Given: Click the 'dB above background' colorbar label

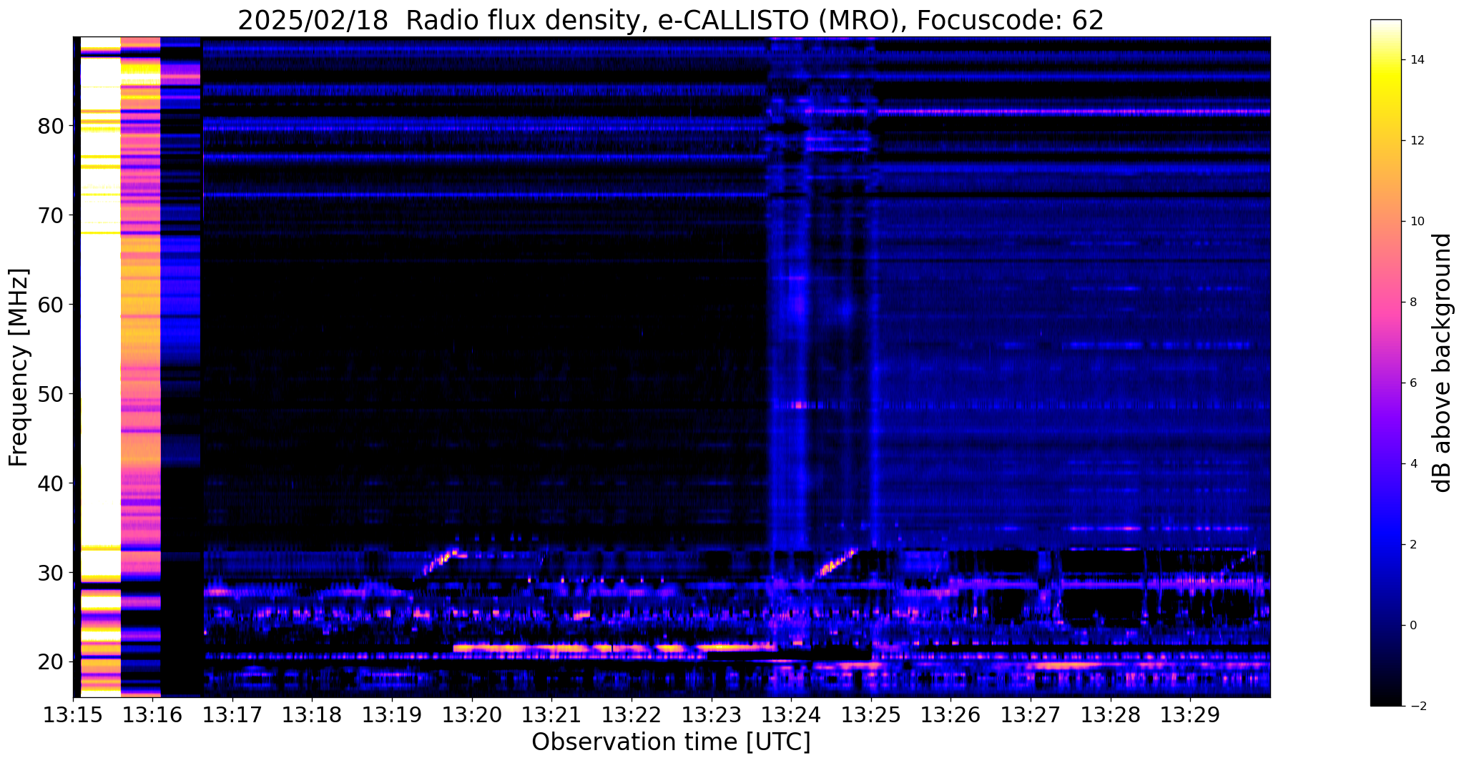Looking at the screenshot, I should point(1443,363).
